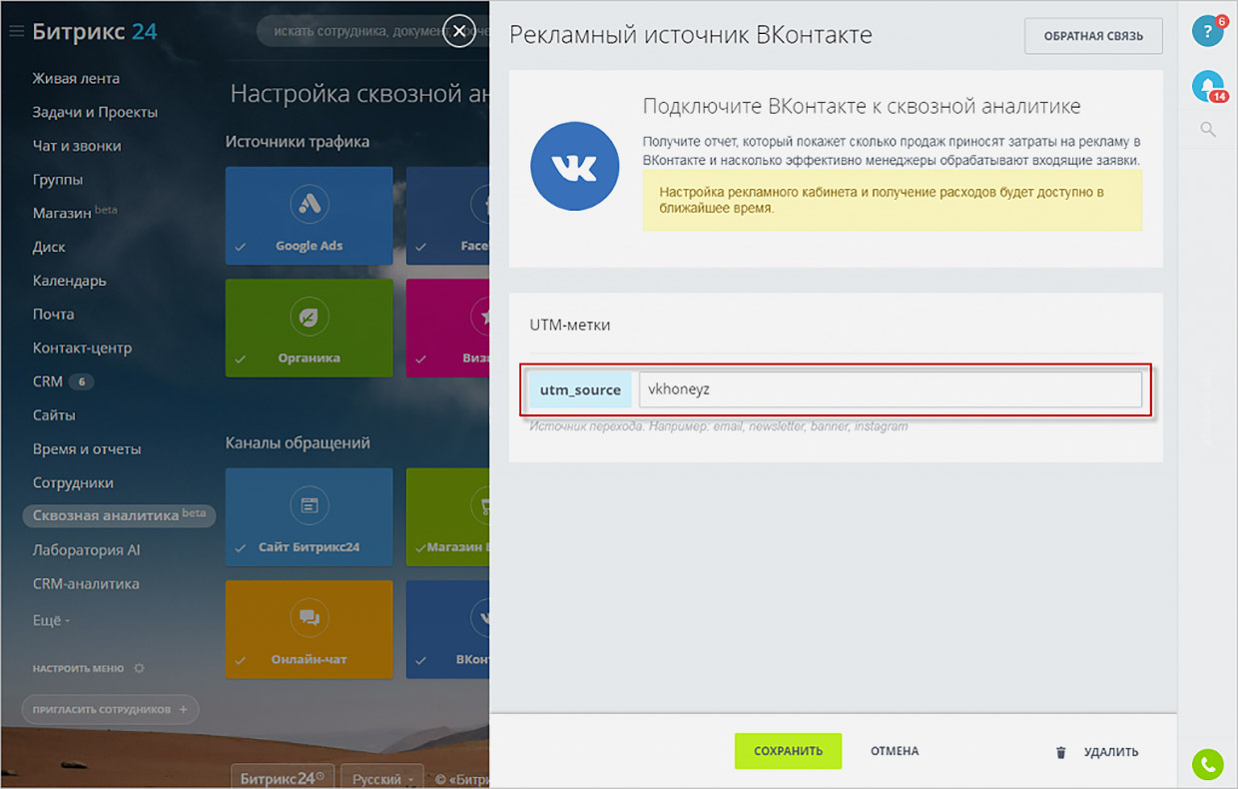Screen dimensions: 1238x789
Task: Click the Битрикс24 footer button
Action: click(x=283, y=778)
